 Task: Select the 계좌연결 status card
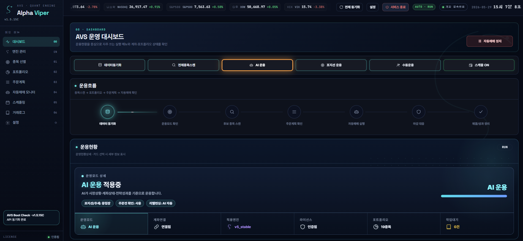(x=184, y=224)
